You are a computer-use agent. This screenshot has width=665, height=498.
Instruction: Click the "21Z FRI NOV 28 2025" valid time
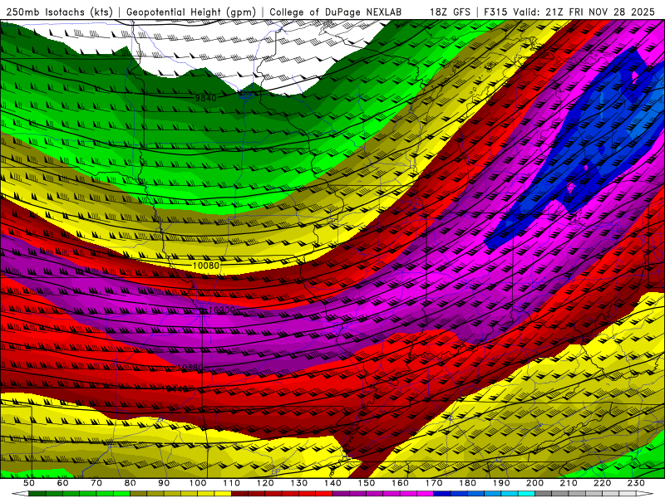[600, 12]
